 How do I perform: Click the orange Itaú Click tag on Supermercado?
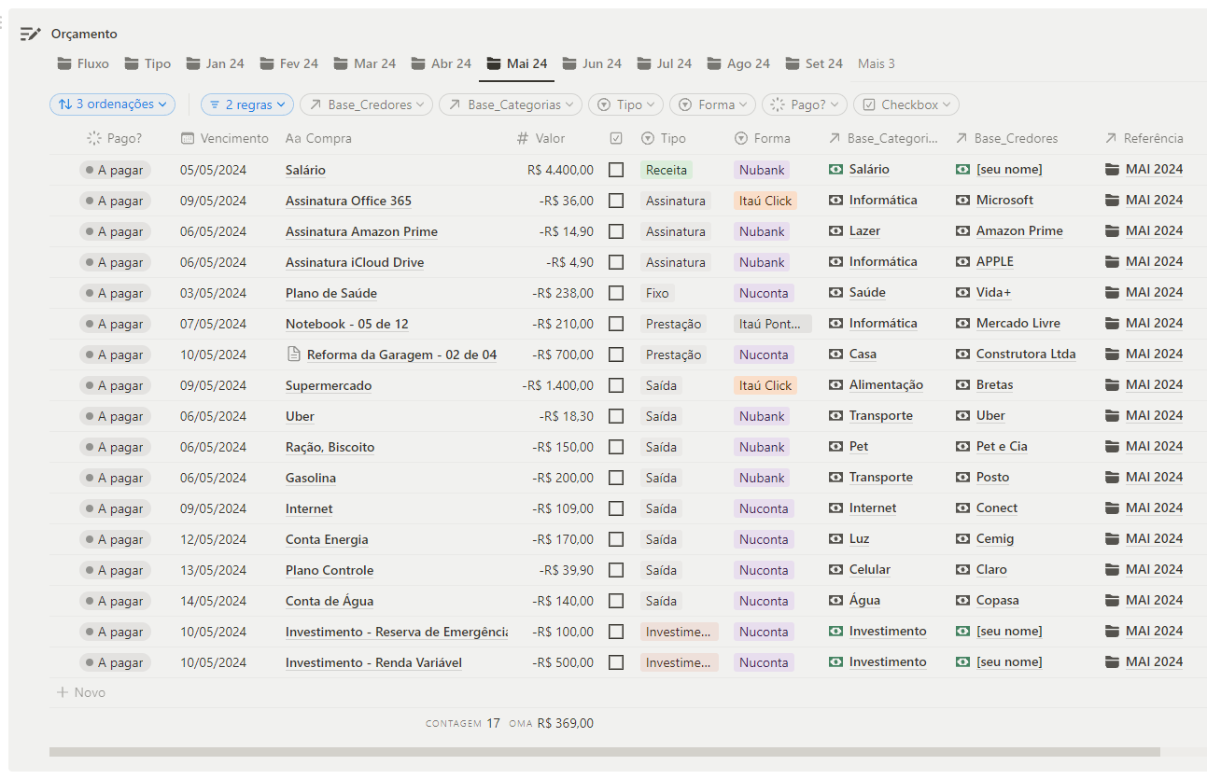click(x=765, y=385)
